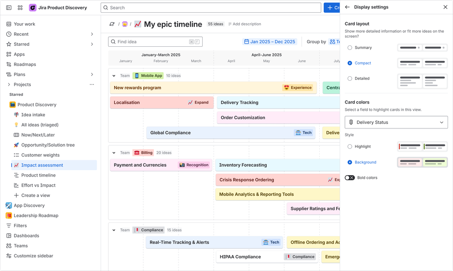Click the back arrow in Display settings
The image size is (453, 271).
pos(347,7)
